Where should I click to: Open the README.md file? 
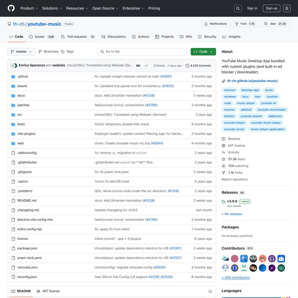27,201
